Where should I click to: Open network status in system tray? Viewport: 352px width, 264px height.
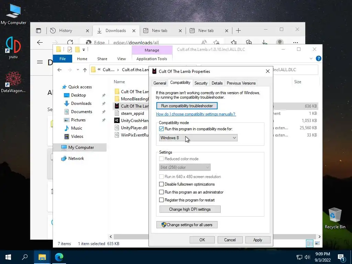click(x=299, y=257)
